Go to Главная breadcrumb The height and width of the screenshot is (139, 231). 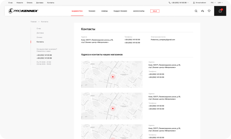(34, 22)
